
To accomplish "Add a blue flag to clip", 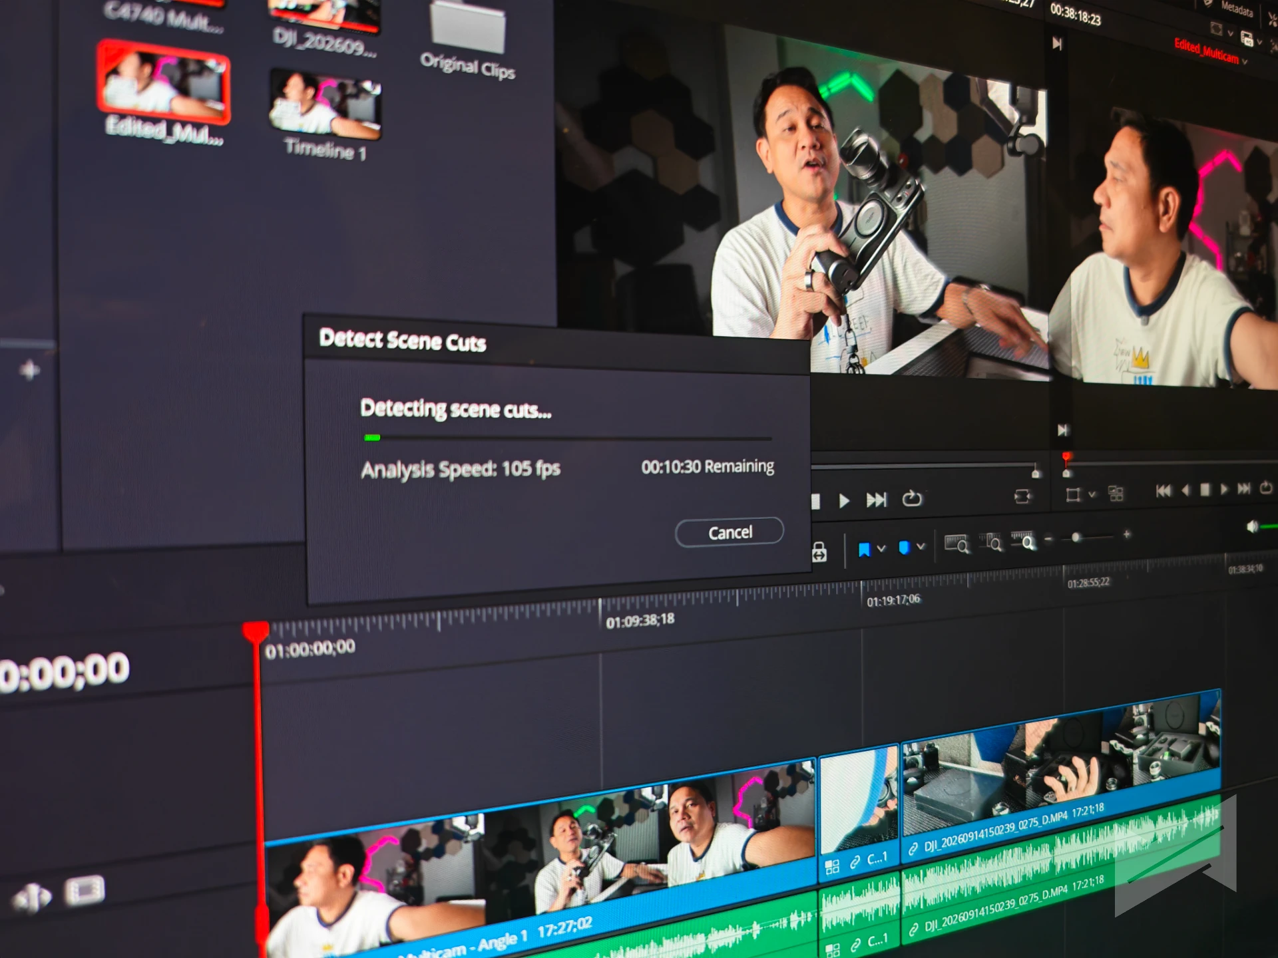I will click(864, 550).
